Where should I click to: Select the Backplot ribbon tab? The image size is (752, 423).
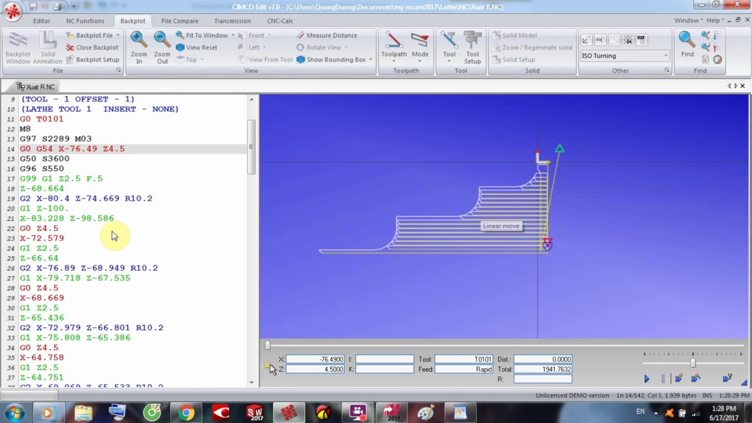pyautogui.click(x=133, y=21)
